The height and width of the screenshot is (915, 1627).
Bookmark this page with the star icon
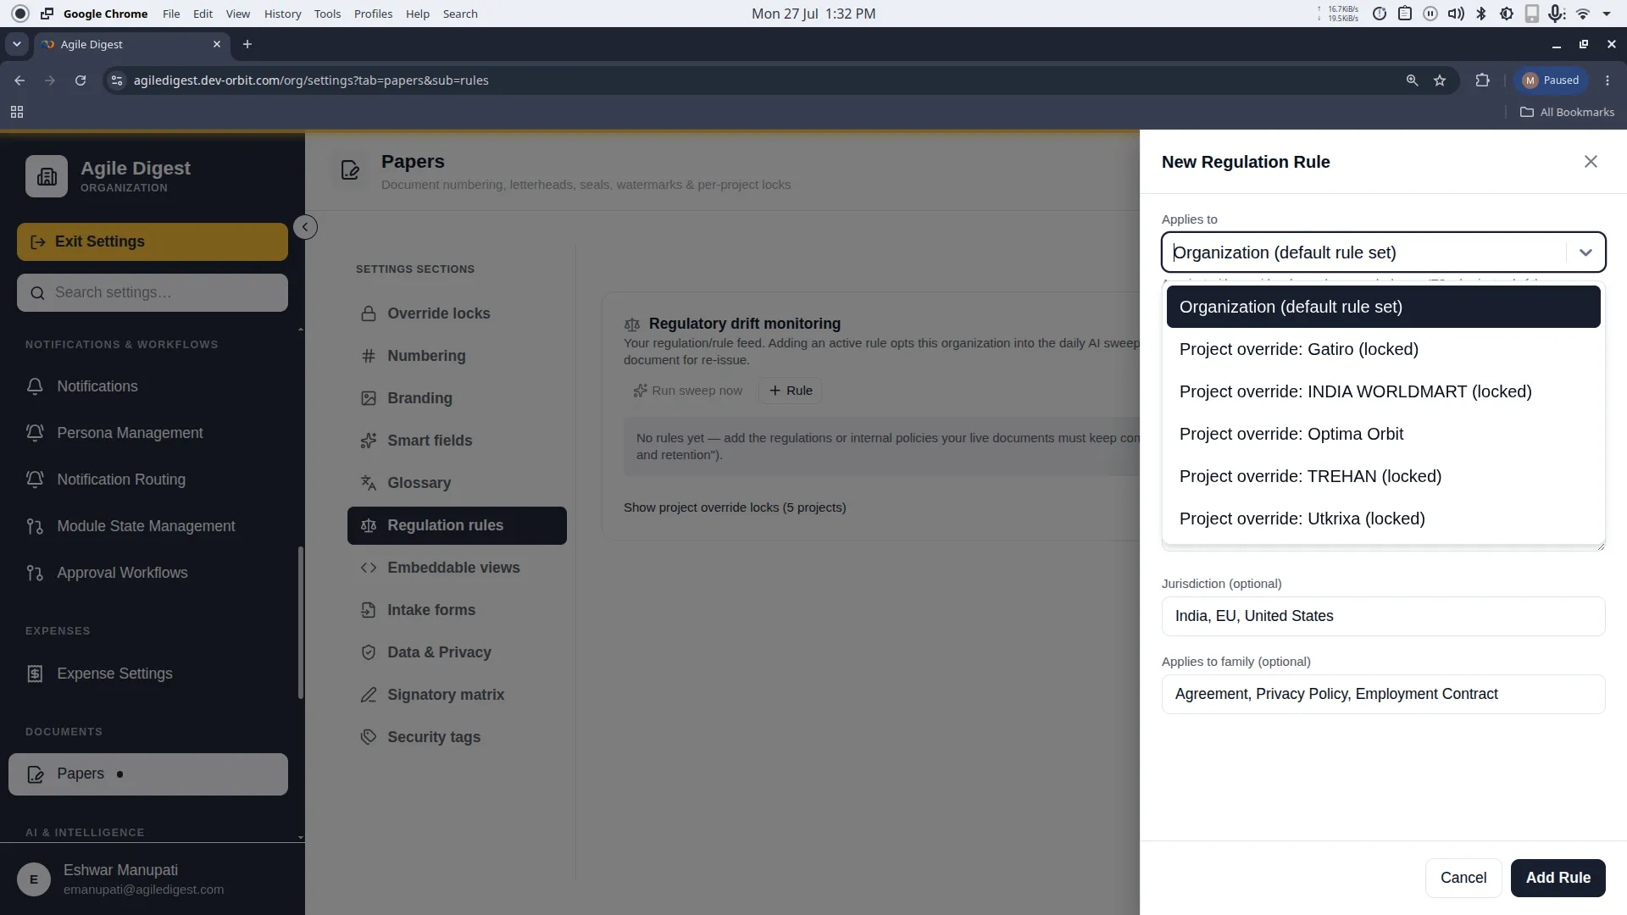(1440, 80)
